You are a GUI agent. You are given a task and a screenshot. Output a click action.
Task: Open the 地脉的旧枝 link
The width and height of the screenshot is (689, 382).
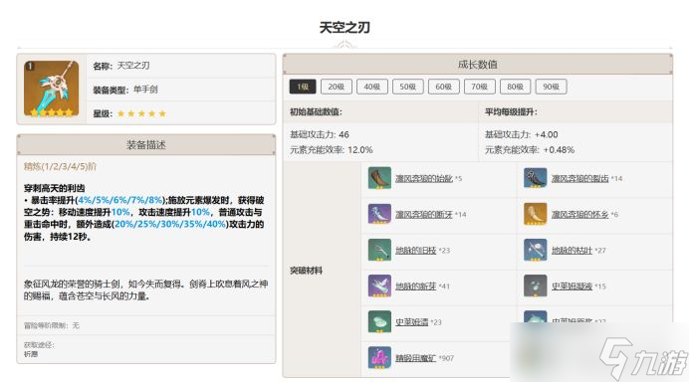click(415, 251)
